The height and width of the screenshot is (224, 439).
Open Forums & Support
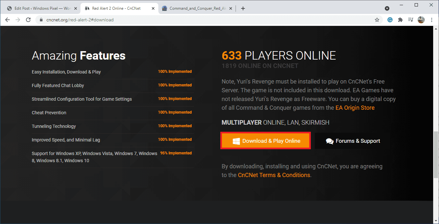point(353,141)
